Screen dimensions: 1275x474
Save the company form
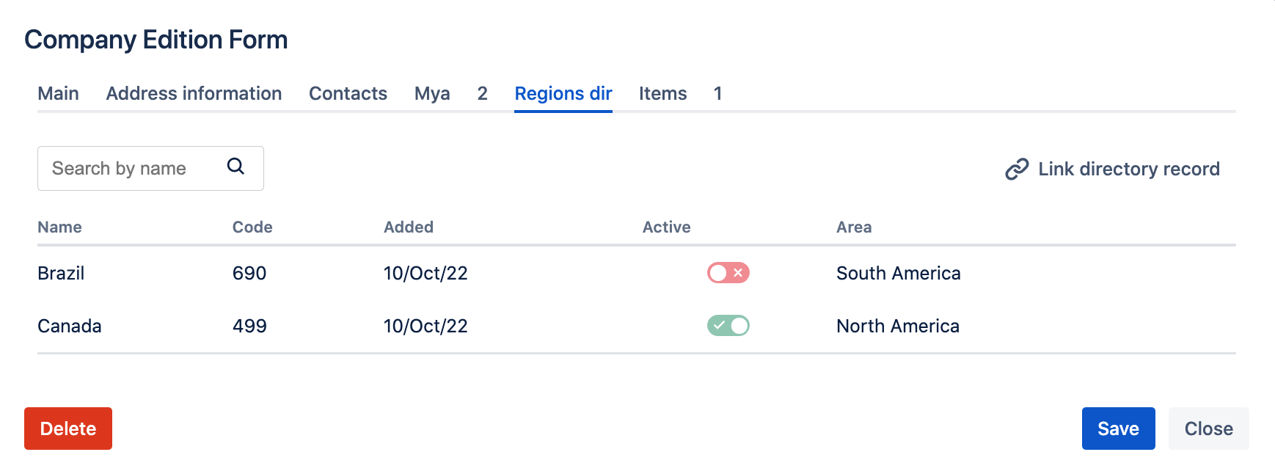pos(1117,429)
